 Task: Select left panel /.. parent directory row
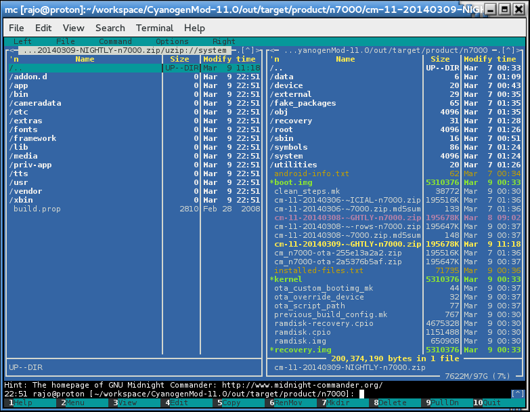coord(135,68)
